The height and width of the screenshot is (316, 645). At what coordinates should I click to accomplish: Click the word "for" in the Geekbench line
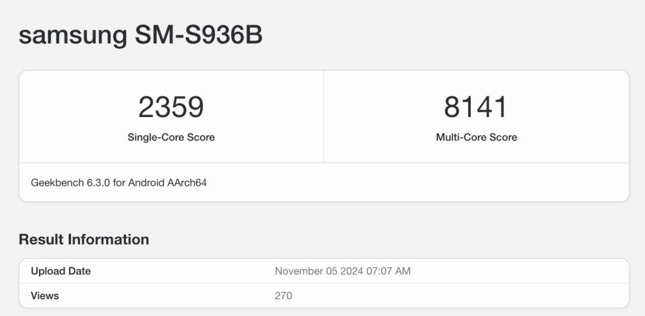[x=119, y=183]
